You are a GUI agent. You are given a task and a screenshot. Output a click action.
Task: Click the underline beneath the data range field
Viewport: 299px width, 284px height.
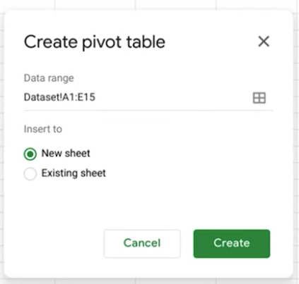(148, 110)
